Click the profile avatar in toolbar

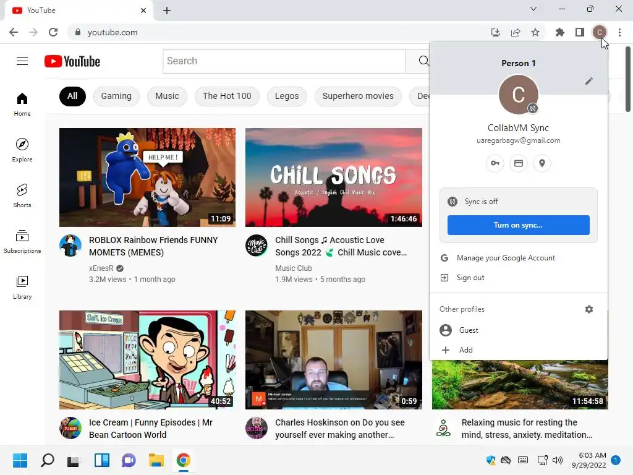pyautogui.click(x=600, y=32)
